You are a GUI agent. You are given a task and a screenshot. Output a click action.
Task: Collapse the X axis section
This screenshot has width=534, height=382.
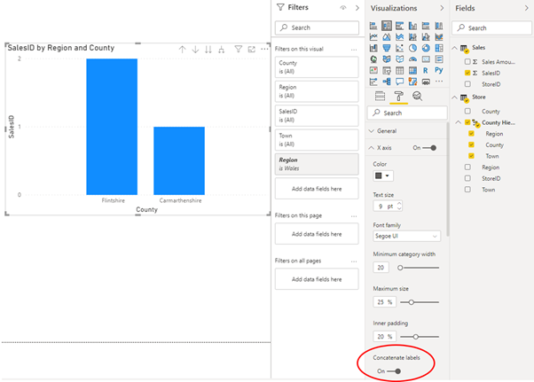pos(372,148)
